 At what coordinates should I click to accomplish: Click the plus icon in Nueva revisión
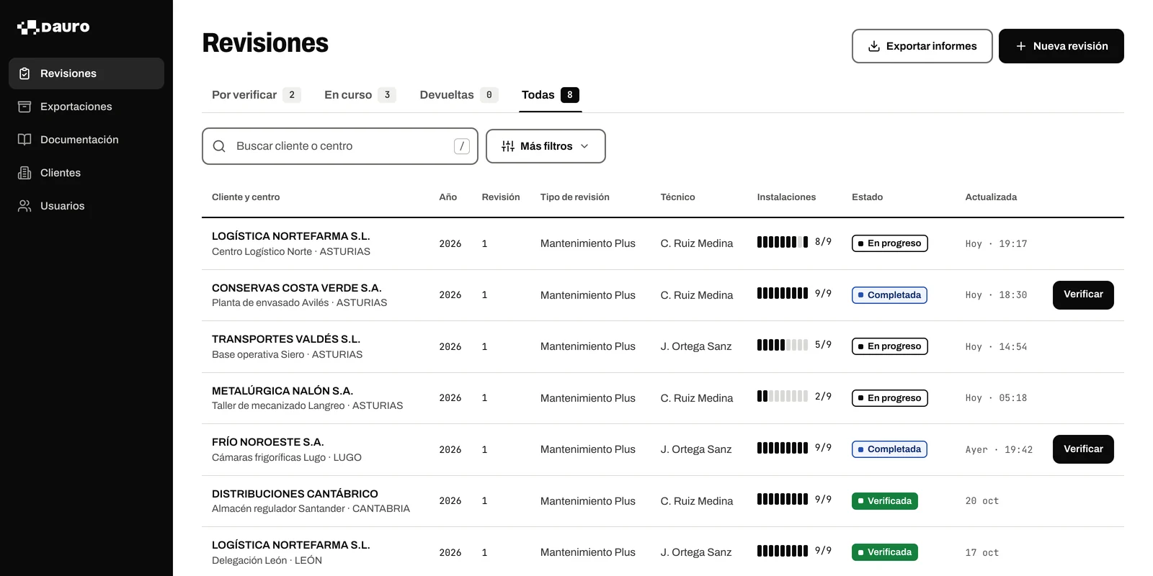click(x=1020, y=46)
